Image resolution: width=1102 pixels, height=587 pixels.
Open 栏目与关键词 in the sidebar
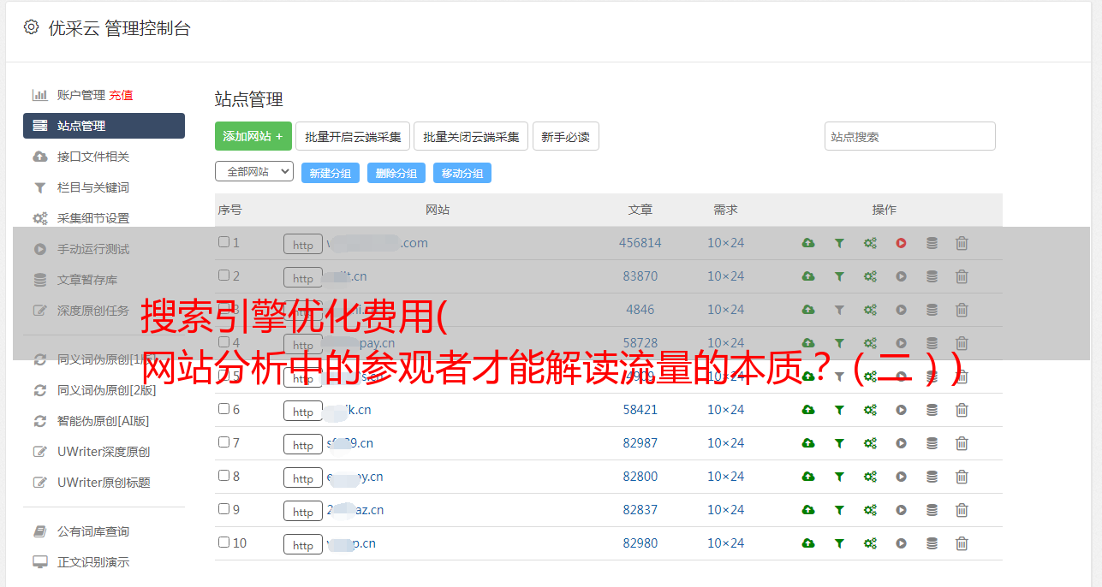tap(93, 187)
